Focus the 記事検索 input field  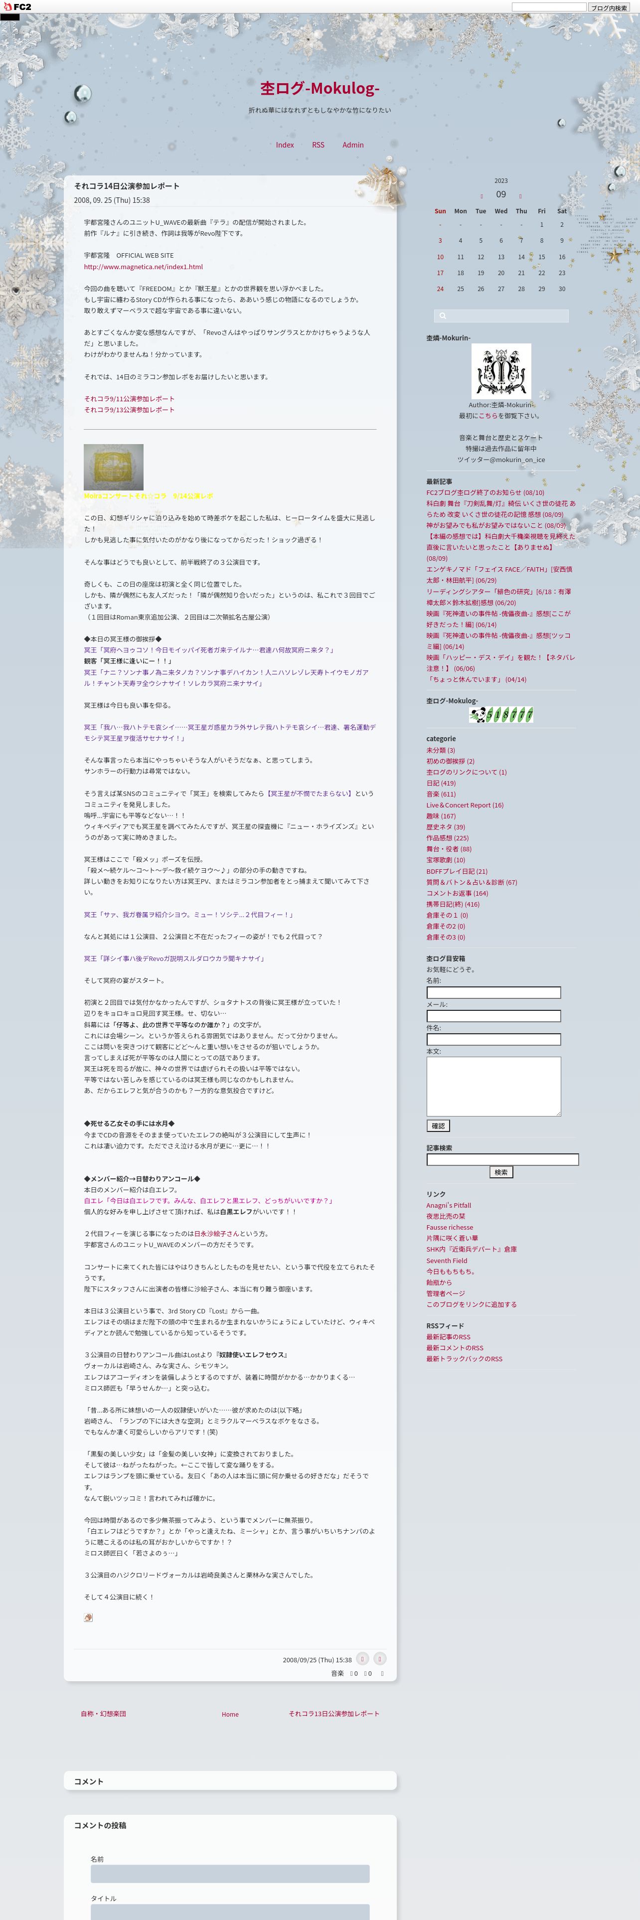502,1160
